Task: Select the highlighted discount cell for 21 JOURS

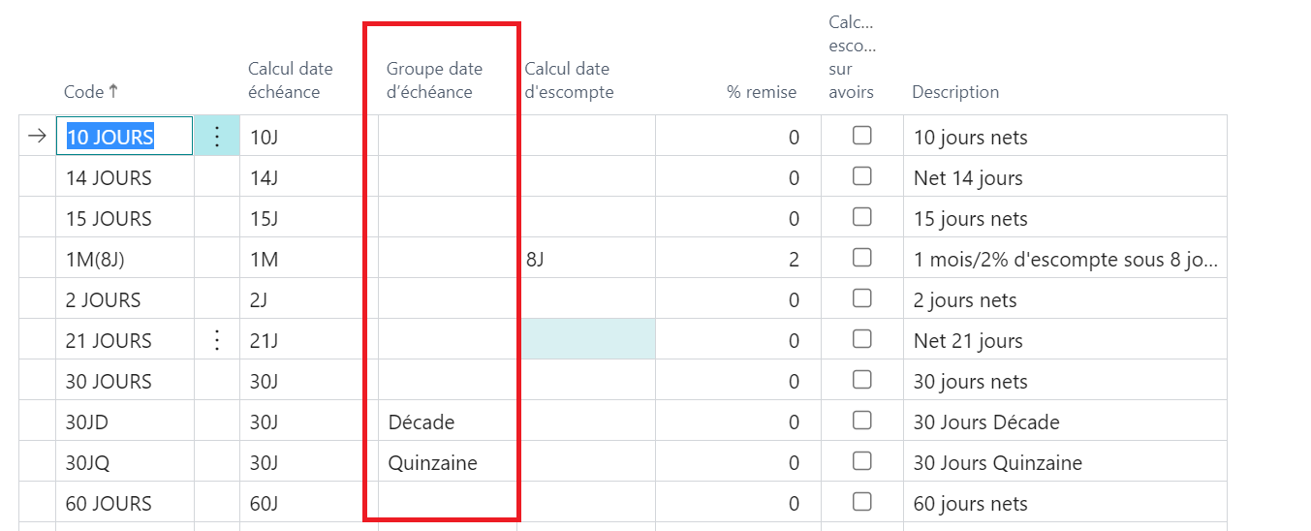Action: click(x=587, y=340)
